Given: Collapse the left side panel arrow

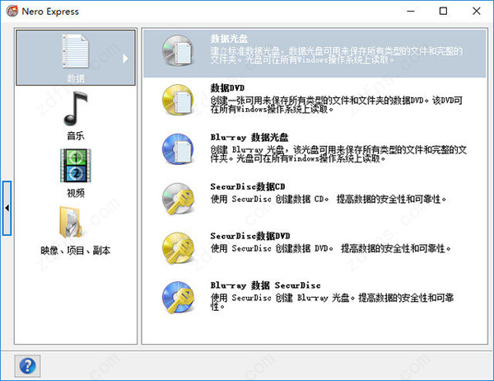Looking at the screenshot, I should pos(7,208).
